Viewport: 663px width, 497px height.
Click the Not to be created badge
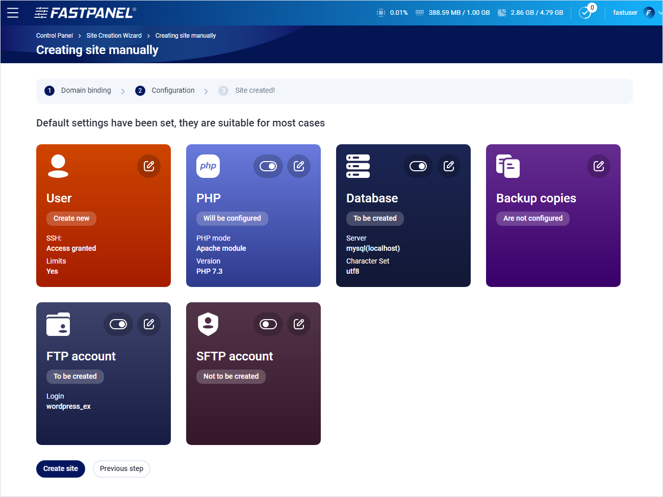[231, 377]
